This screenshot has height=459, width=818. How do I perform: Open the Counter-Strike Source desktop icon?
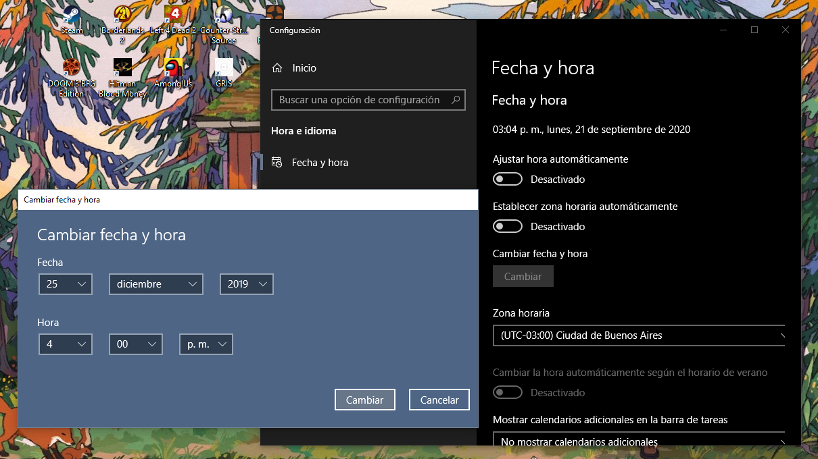(224, 25)
